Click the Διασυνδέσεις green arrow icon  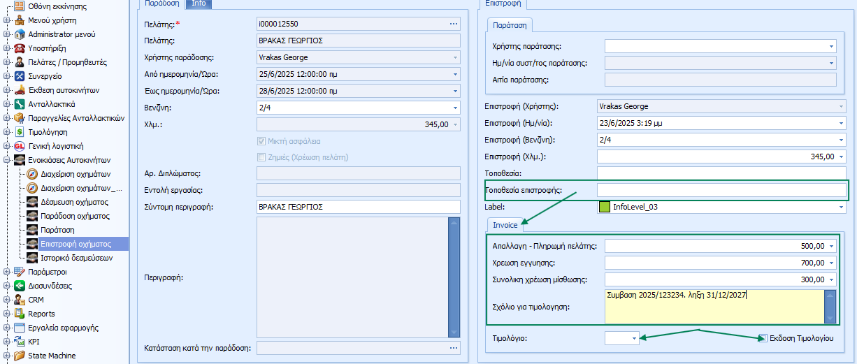20,286
